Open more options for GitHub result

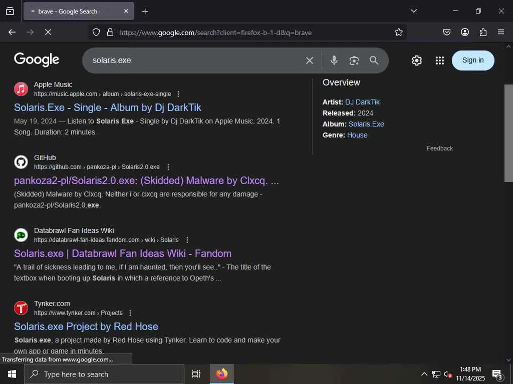coord(168,167)
